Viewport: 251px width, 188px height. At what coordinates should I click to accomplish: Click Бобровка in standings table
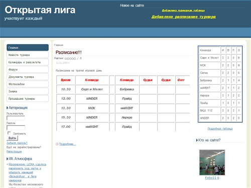click(209, 80)
